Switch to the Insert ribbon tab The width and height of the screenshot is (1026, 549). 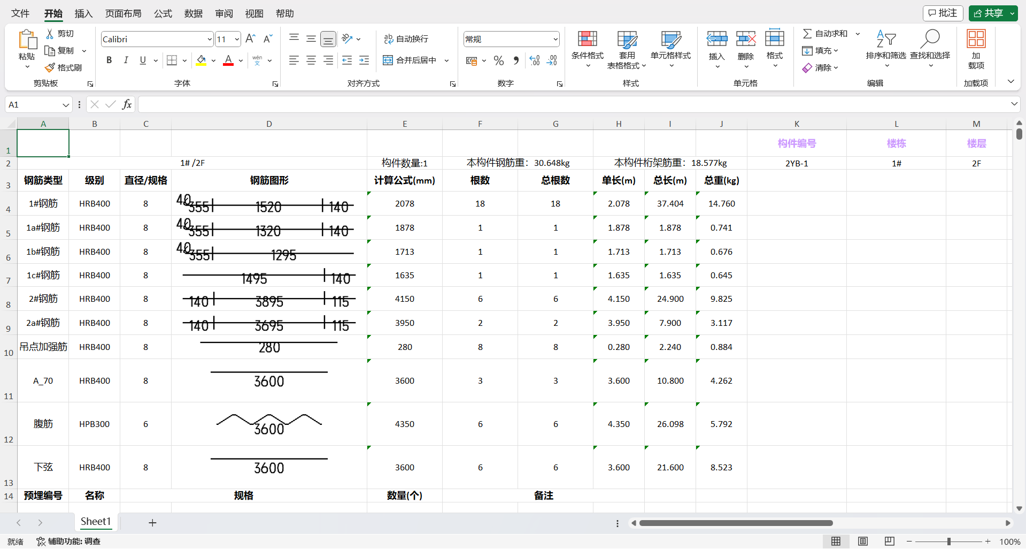tap(83, 13)
